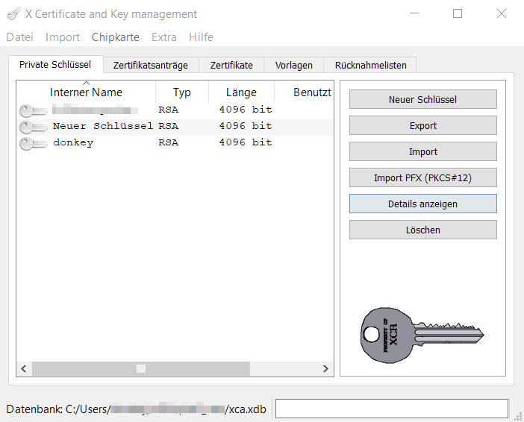Click the key icon beside Neuer Schlüssel entry

[33, 127]
